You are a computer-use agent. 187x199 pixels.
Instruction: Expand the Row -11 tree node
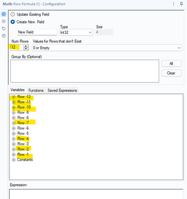click(x=14, y=102)
